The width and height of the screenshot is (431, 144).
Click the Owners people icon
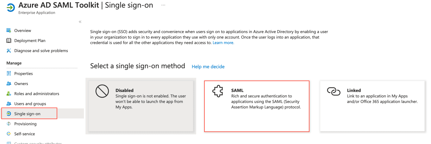click(9, 84)
